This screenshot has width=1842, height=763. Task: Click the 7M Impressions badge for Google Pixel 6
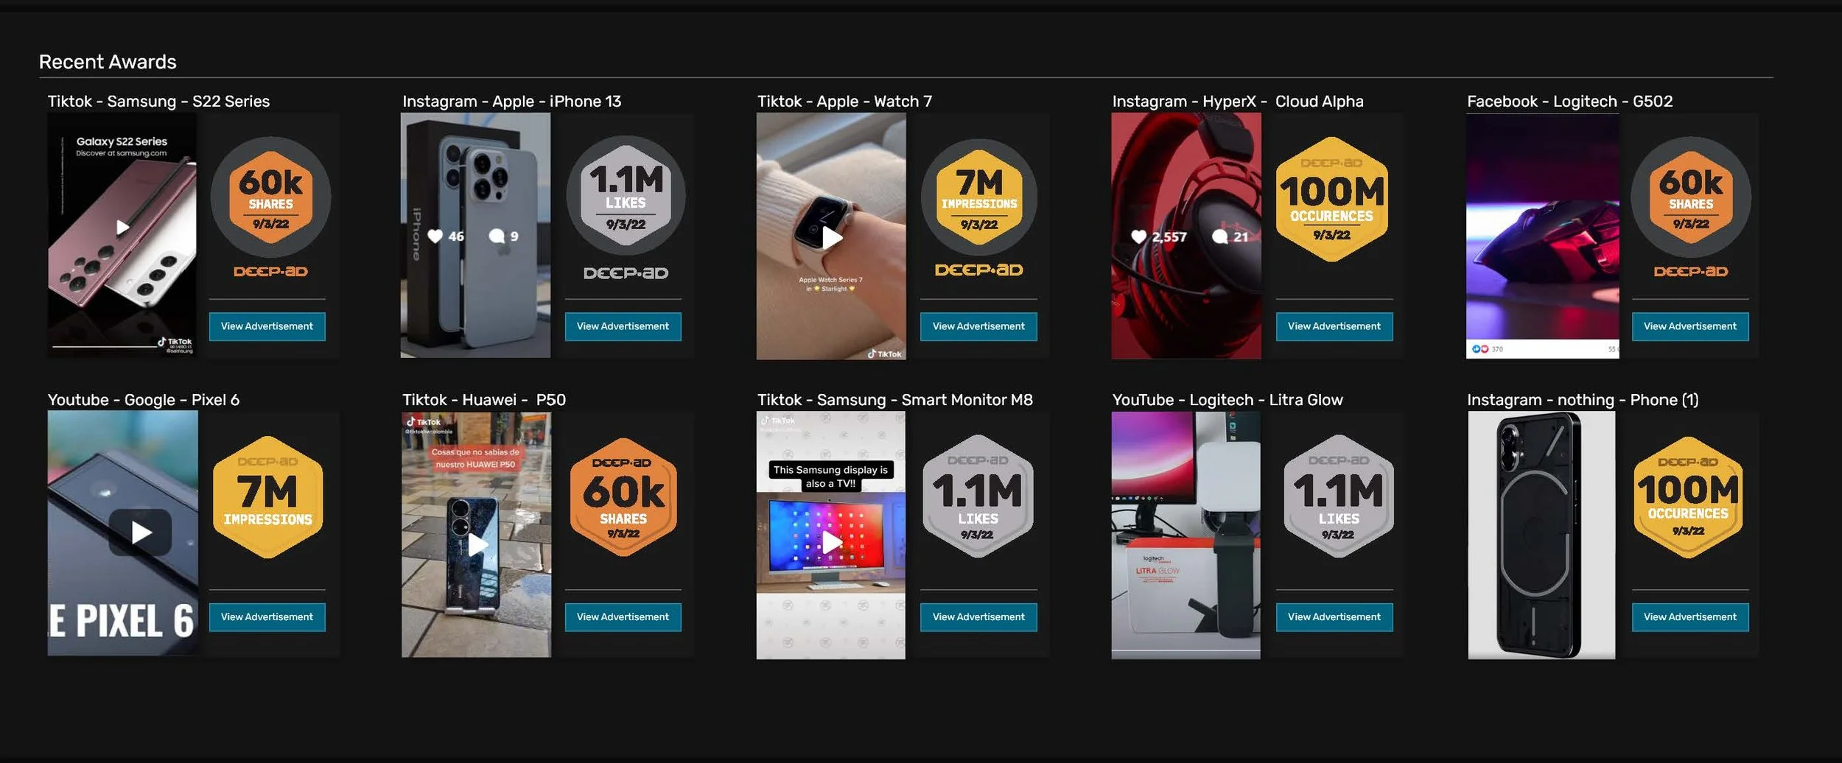pos(268,497)
